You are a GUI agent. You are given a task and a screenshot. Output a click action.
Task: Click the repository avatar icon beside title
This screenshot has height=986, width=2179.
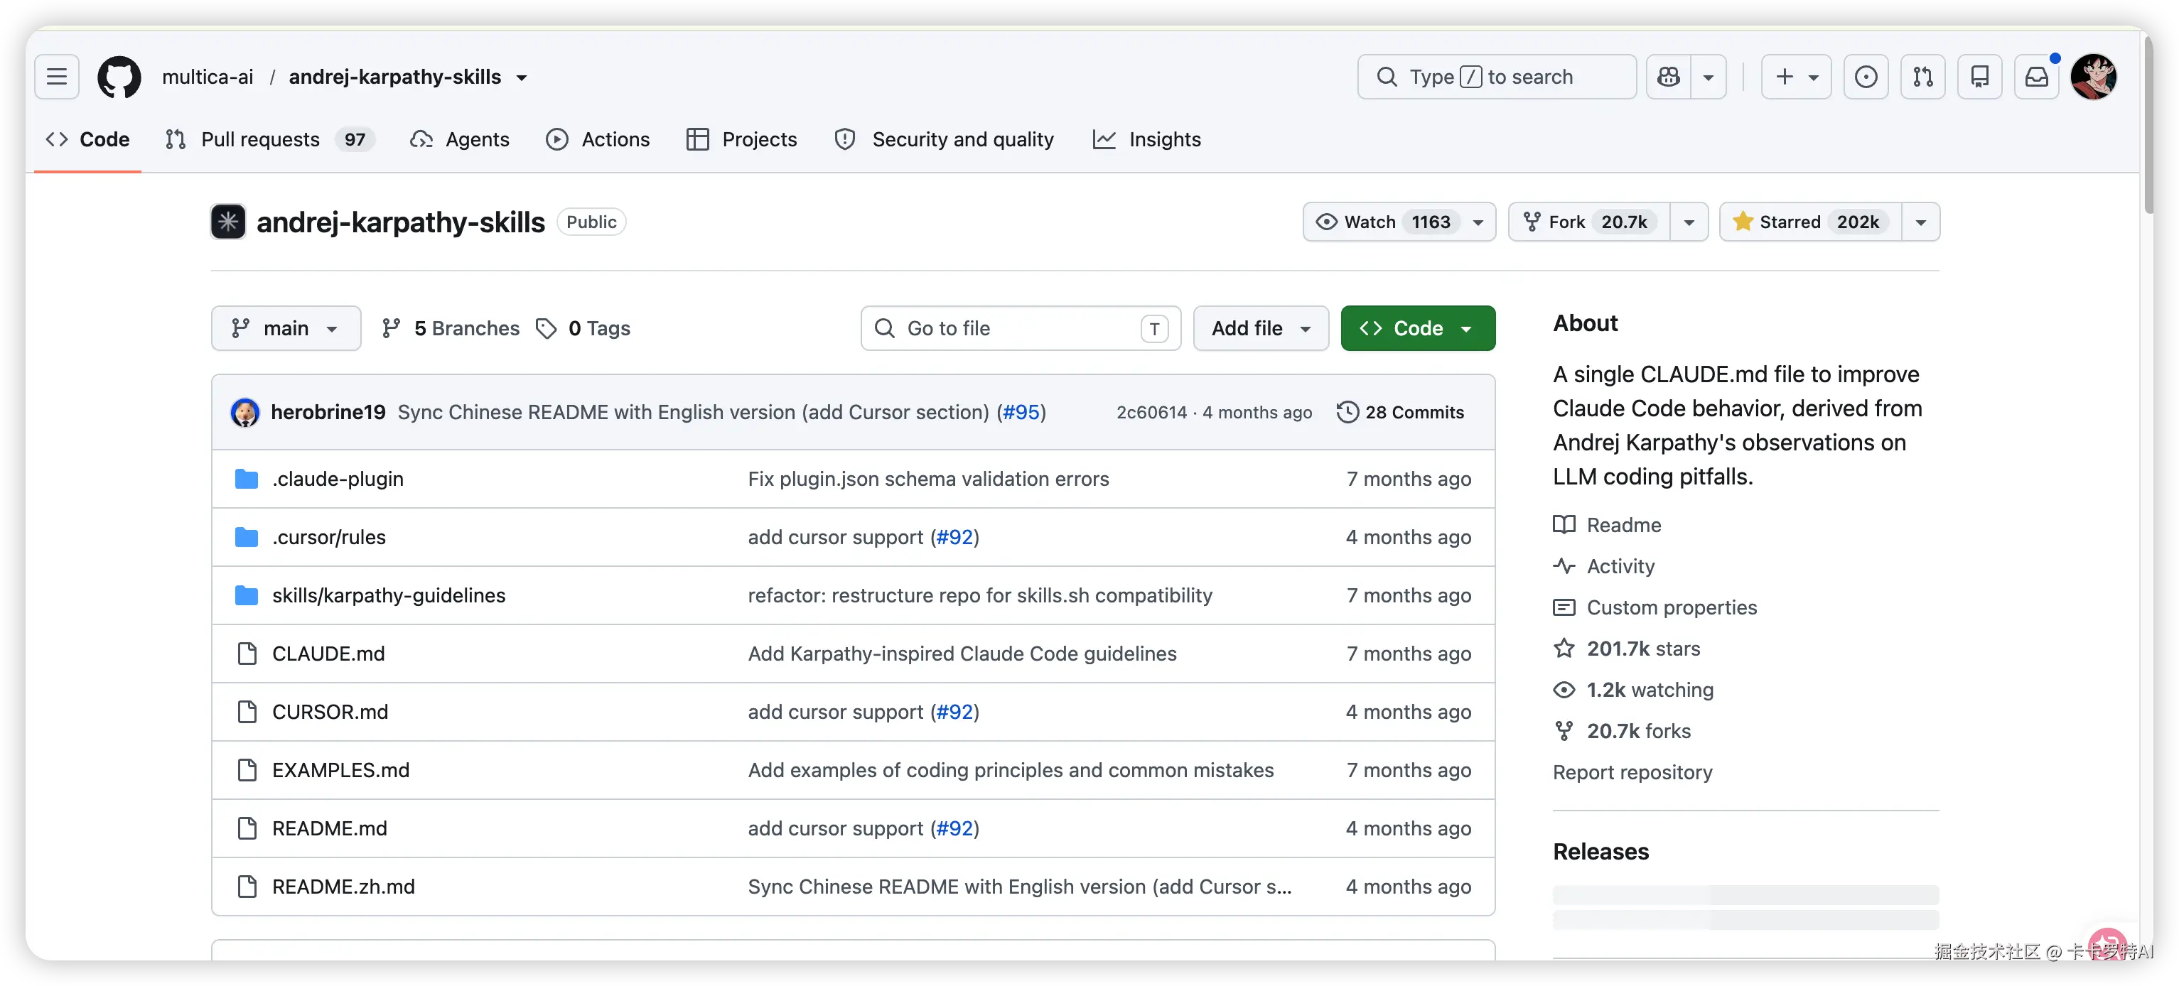pyautogui.click(x=228, y=222)
